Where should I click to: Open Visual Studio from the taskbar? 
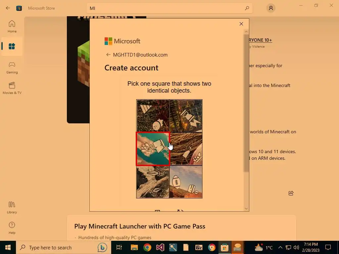click(160, 247)
